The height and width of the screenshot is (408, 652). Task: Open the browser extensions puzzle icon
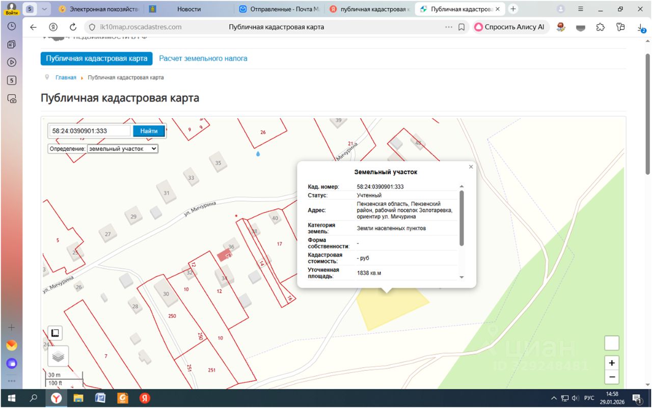600,27
